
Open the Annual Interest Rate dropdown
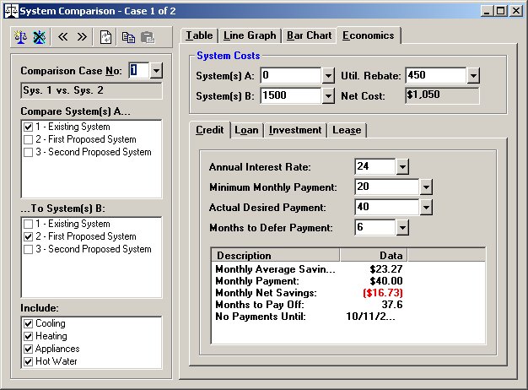tap(402, 167)
